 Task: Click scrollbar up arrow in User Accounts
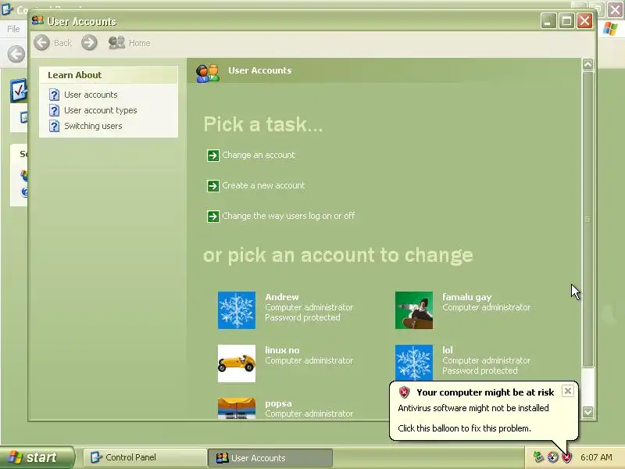point(587,64)
